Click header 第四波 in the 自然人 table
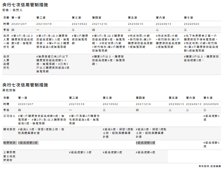Viewport: 224px width, 170px height. click(x=97, y=17)
